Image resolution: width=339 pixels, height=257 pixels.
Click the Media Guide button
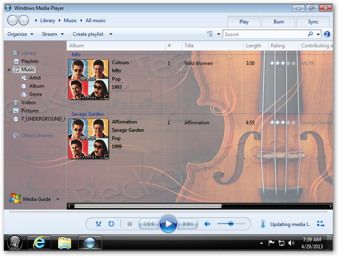(x=30, y=199)
